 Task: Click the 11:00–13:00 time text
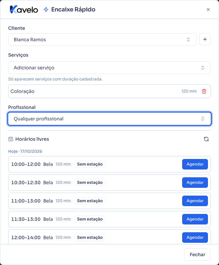26,201
